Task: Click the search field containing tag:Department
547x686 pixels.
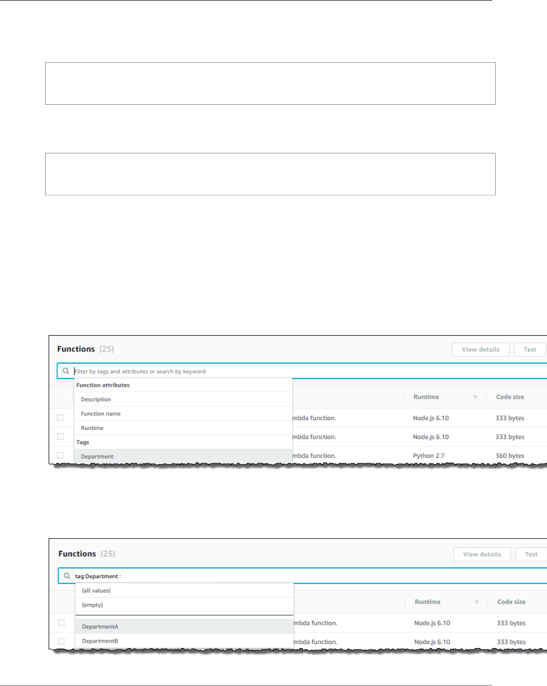Action: pos(303,576)
